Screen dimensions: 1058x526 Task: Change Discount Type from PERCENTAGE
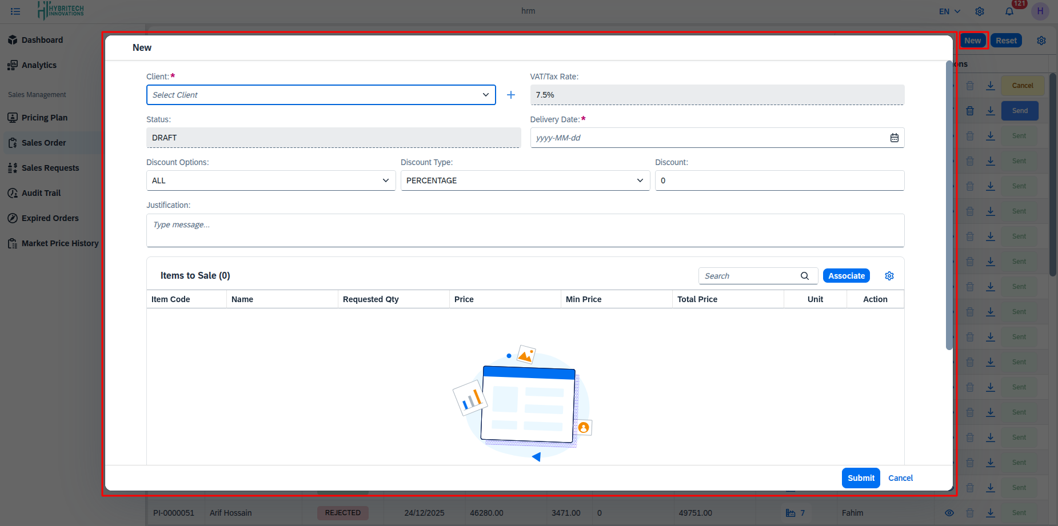524,180
